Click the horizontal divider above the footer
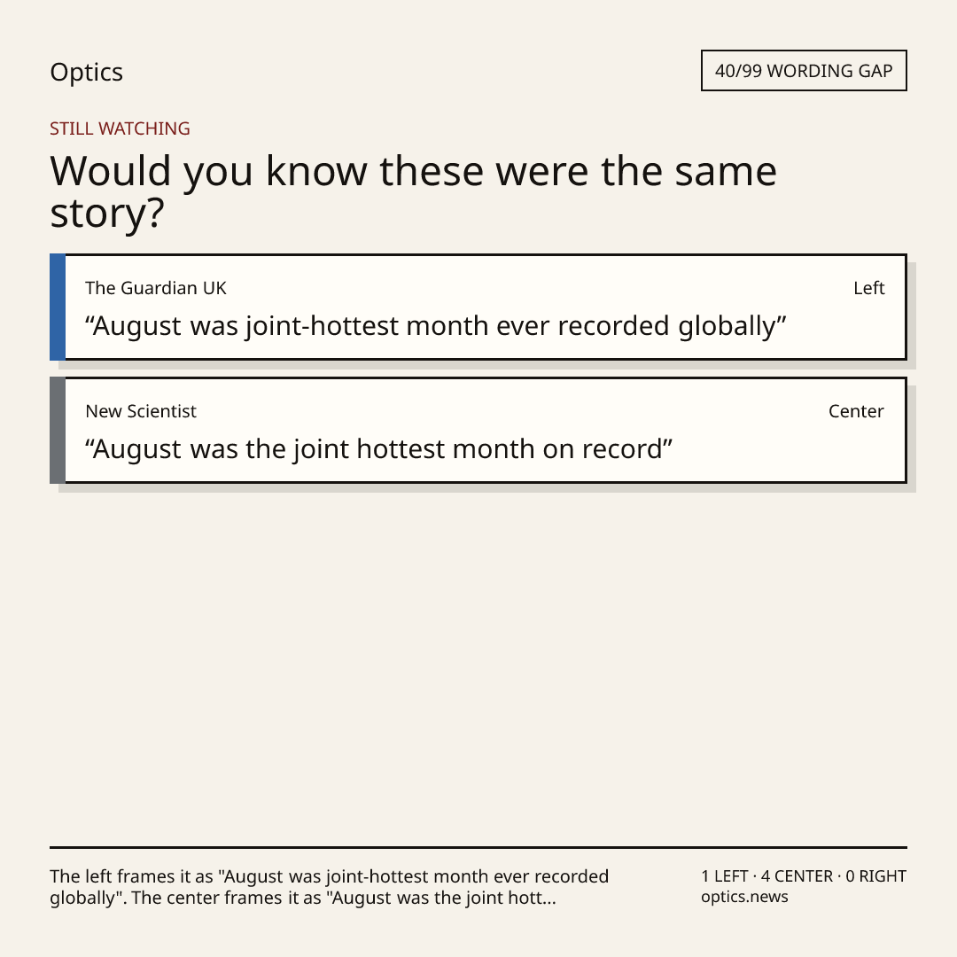This screenshot has height=957, width=957. click(x=478, y=847)
